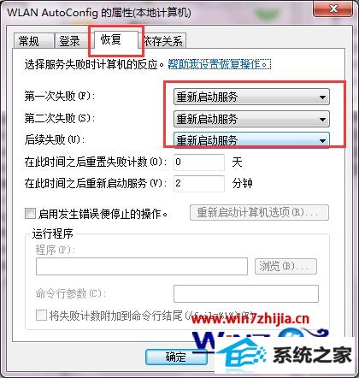Expand the 第二次失败 action dropdown
The height and width of the screenshot is (378, 359).
[x=251, y=119]
